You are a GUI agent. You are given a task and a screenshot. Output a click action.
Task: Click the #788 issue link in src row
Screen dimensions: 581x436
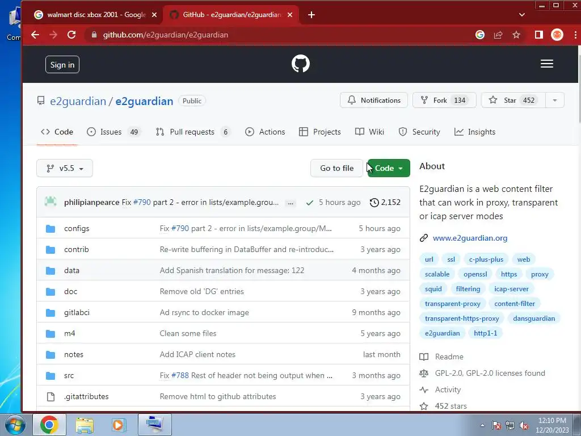180,376
